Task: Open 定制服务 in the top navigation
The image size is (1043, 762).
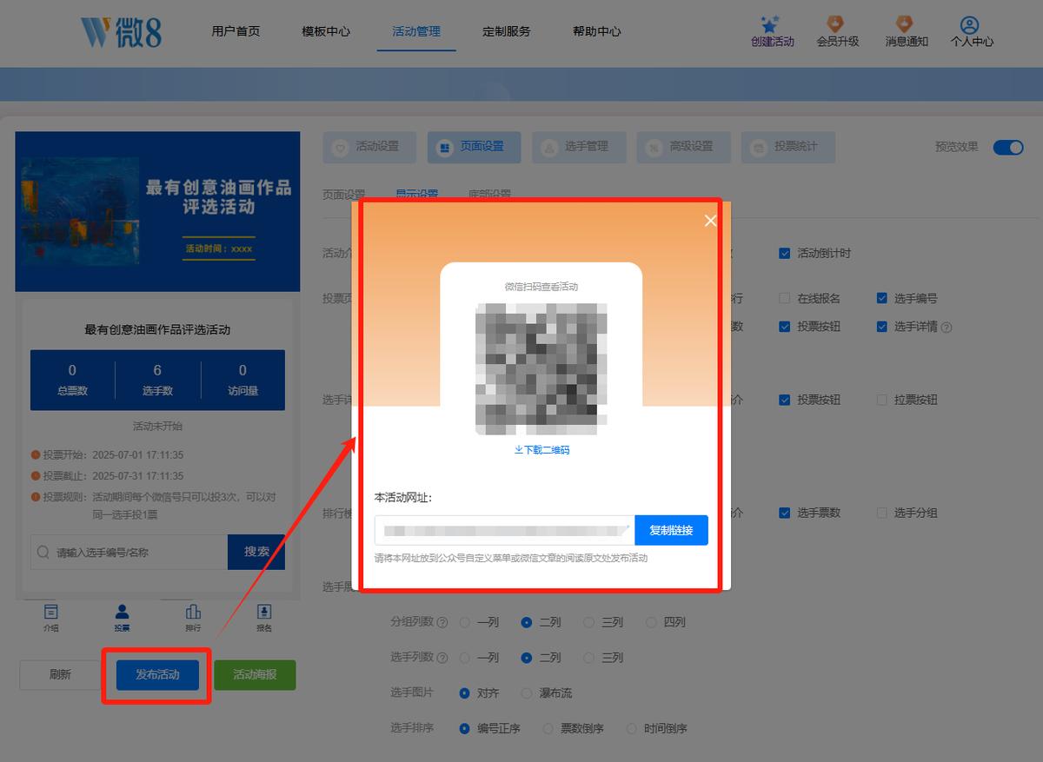Action: click(x=507, y=31)
